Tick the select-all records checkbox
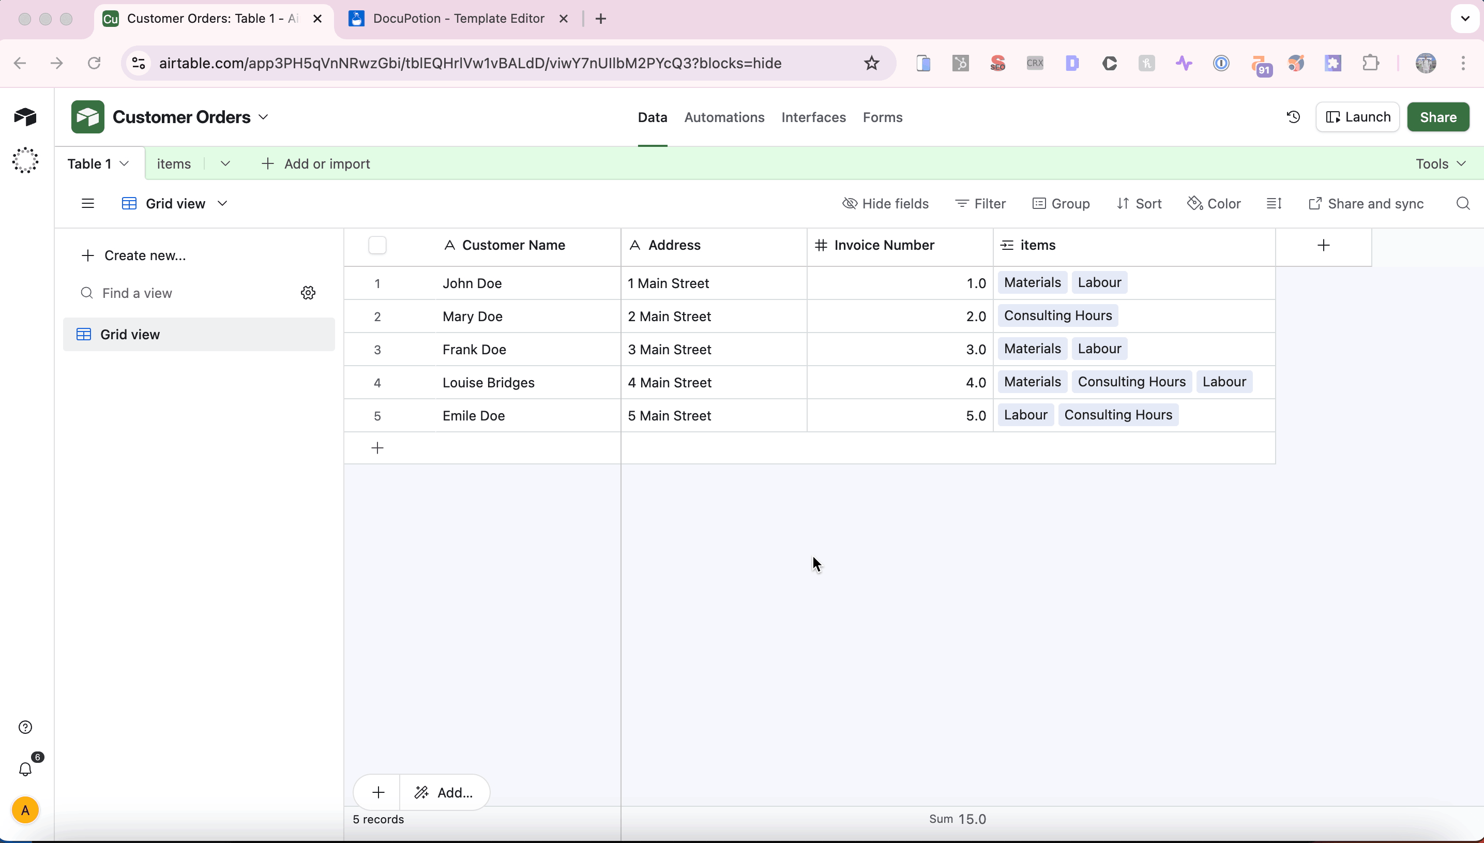Image resolution: width=1484 pixels, height=843 pixels. coord(377,246)
